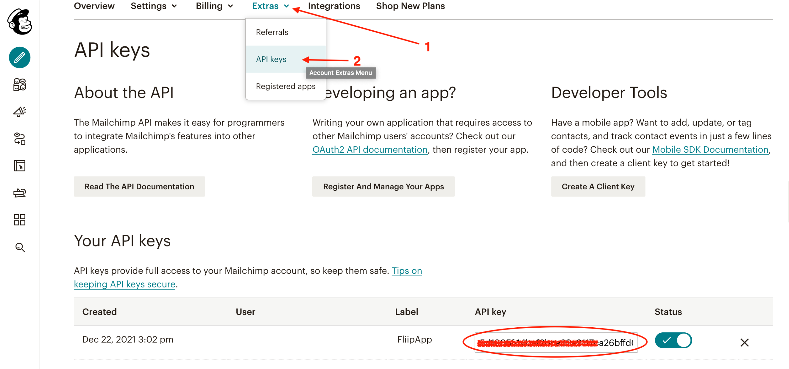789x369 pixels.
Task: Open the Automations sidebar icon
Action: [20, 139]
